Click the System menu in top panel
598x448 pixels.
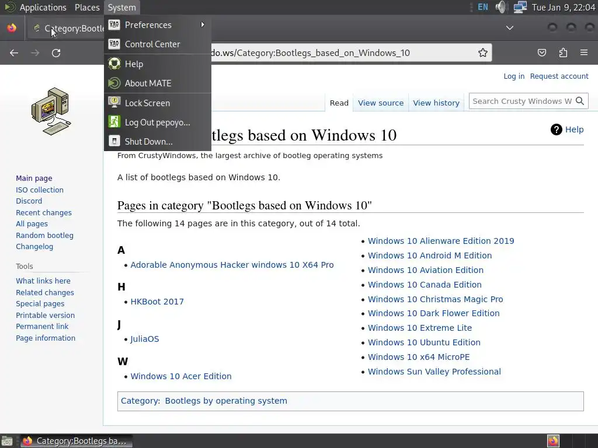[121, 7]
